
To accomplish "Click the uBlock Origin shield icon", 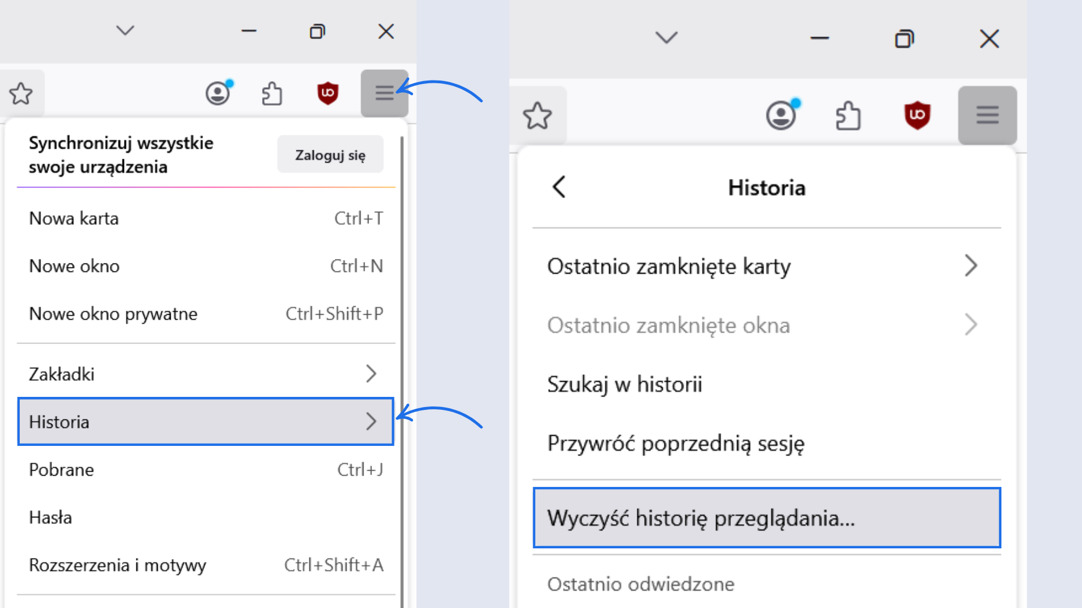I will point(327,93).
